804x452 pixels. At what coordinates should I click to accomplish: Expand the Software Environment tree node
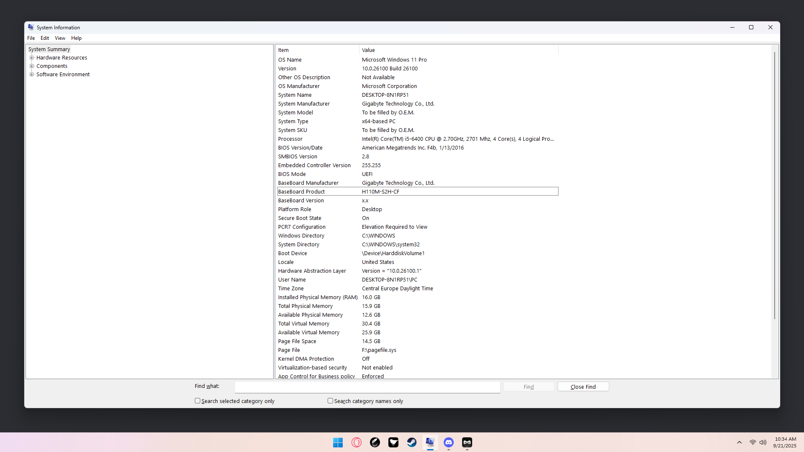[31, 75]
